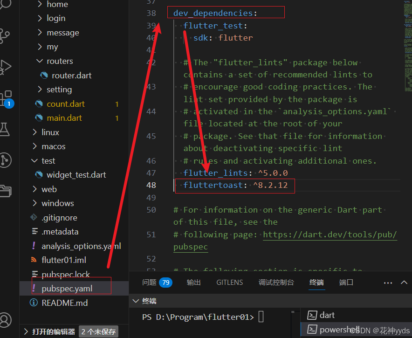Select the 终端 terminal tab
The image size is (412, 338).
click(x=316, y=282)
